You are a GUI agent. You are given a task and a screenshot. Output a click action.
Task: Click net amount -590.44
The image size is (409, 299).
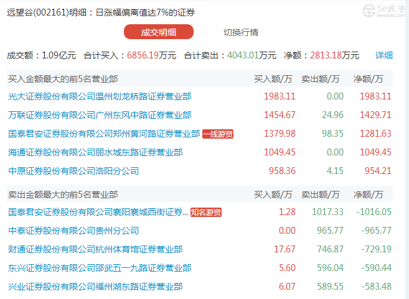pos(377,268)
